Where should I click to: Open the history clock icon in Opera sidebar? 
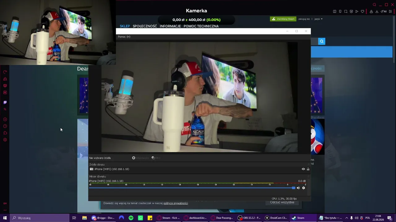[5, 126]
